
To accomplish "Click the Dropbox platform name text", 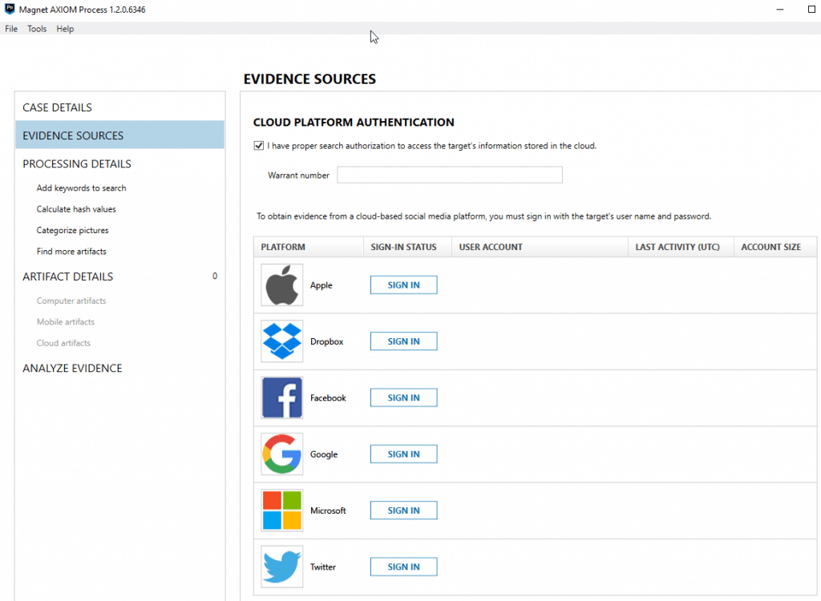I will [x=327, y=341].
